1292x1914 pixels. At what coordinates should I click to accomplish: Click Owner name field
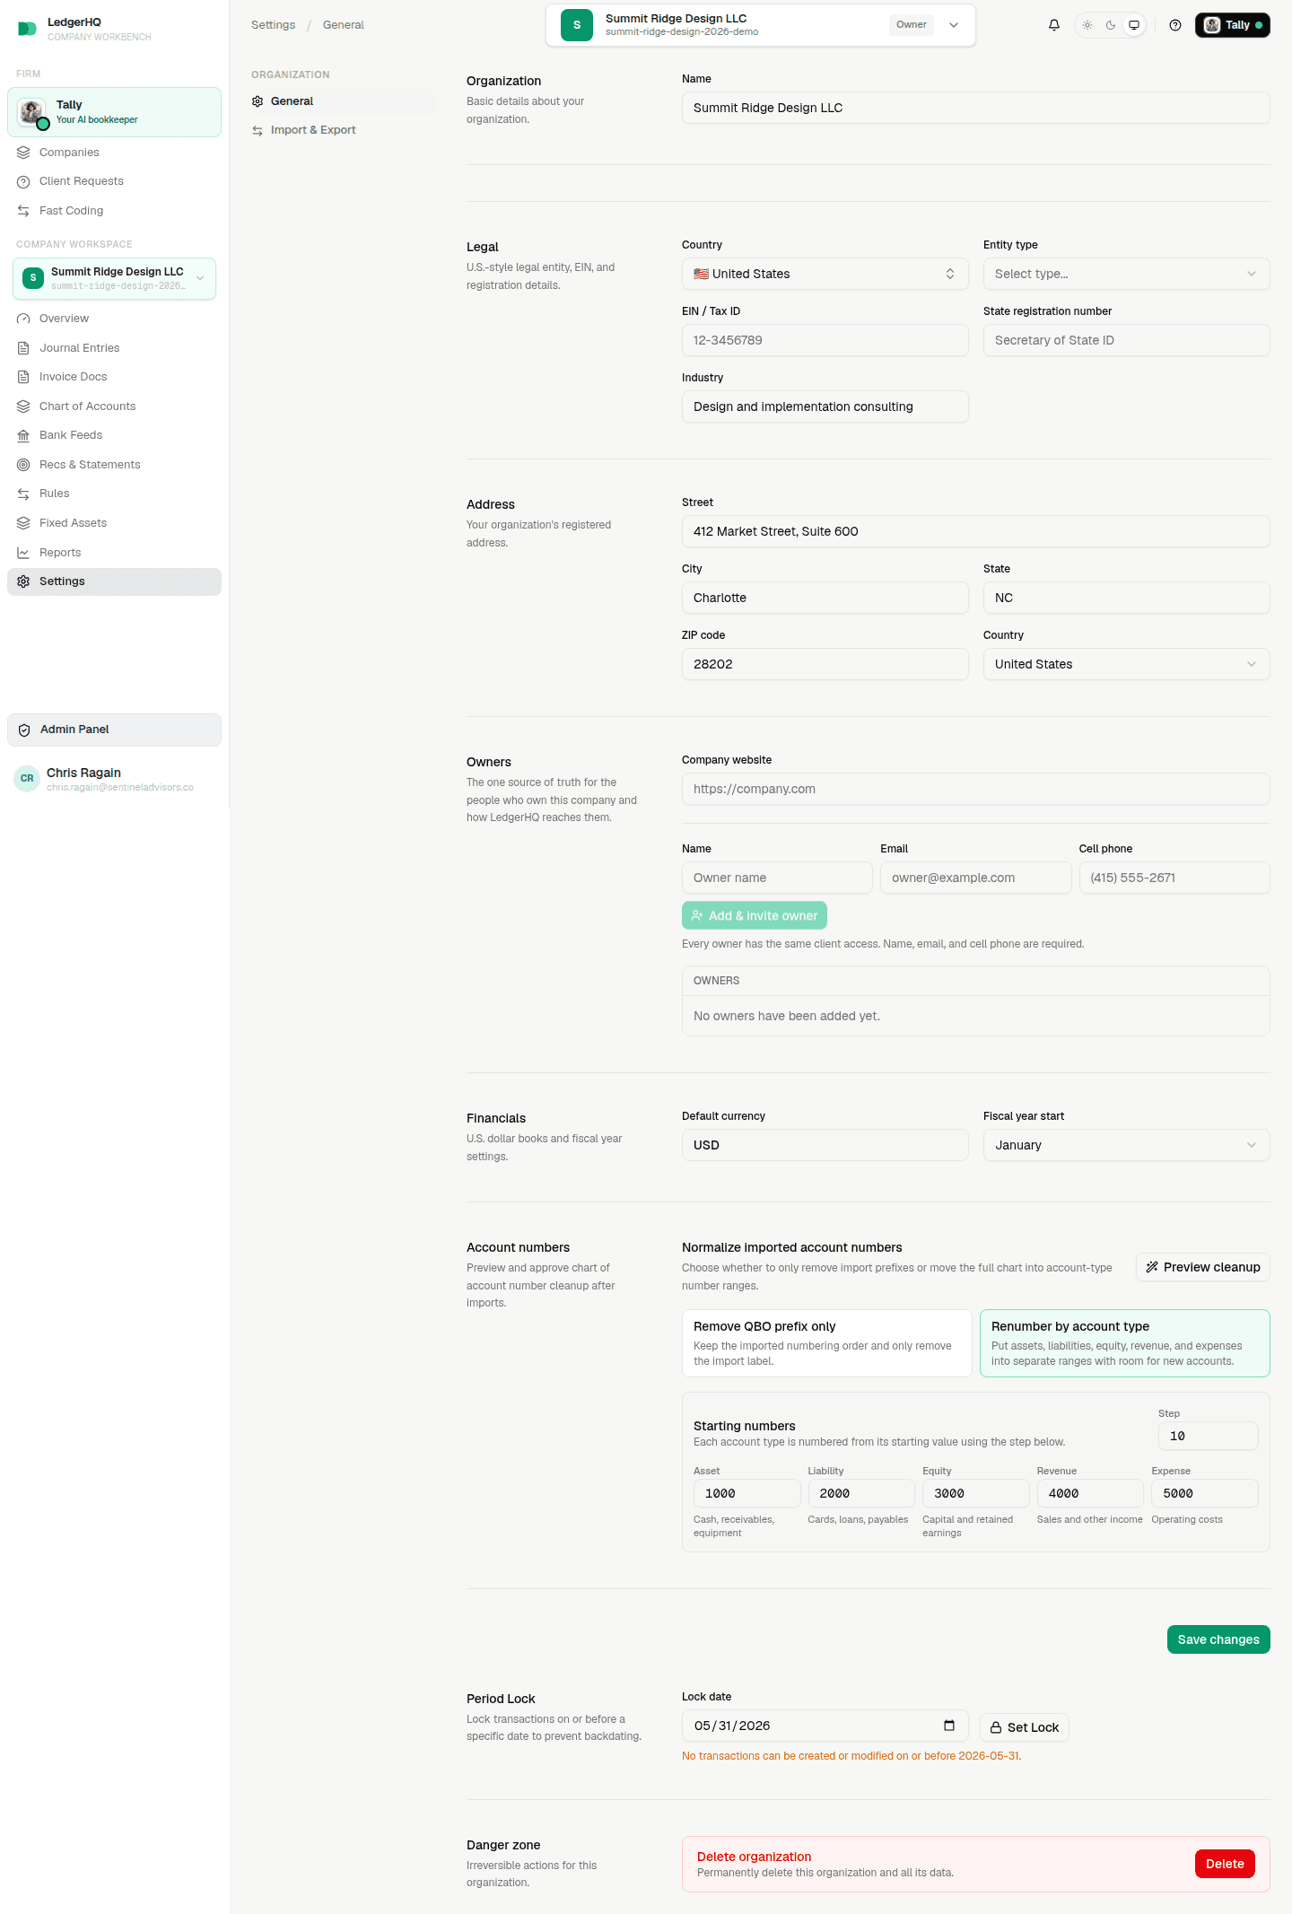[777, 878]
